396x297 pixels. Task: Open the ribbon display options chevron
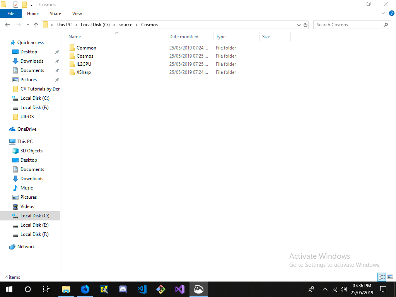point(383,13)
